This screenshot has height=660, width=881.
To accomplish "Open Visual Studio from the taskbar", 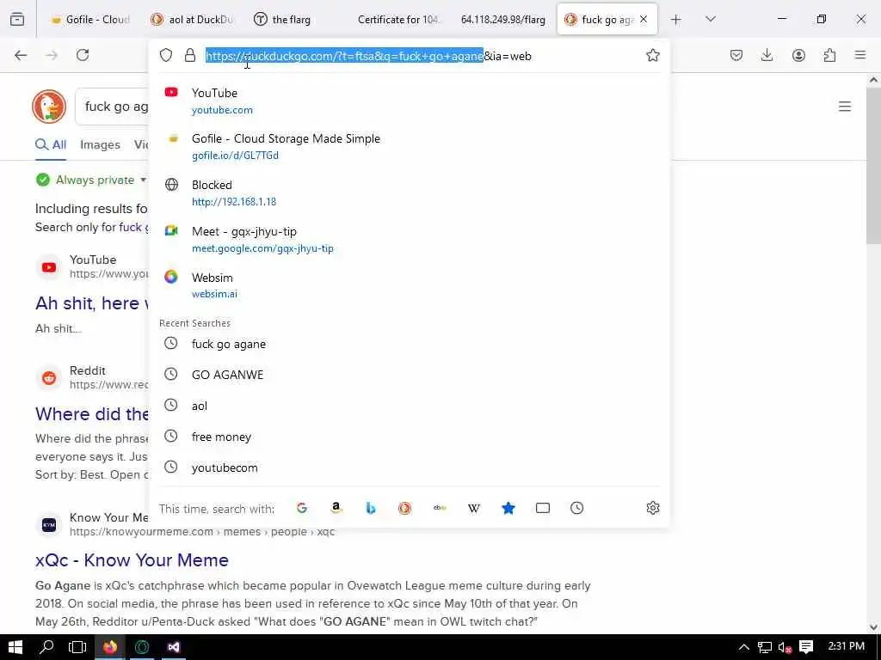I will click(x=173, y=647).
